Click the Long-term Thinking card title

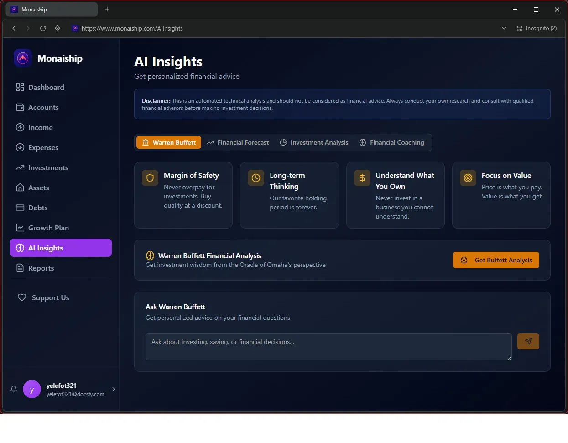[x=287, y=181]
